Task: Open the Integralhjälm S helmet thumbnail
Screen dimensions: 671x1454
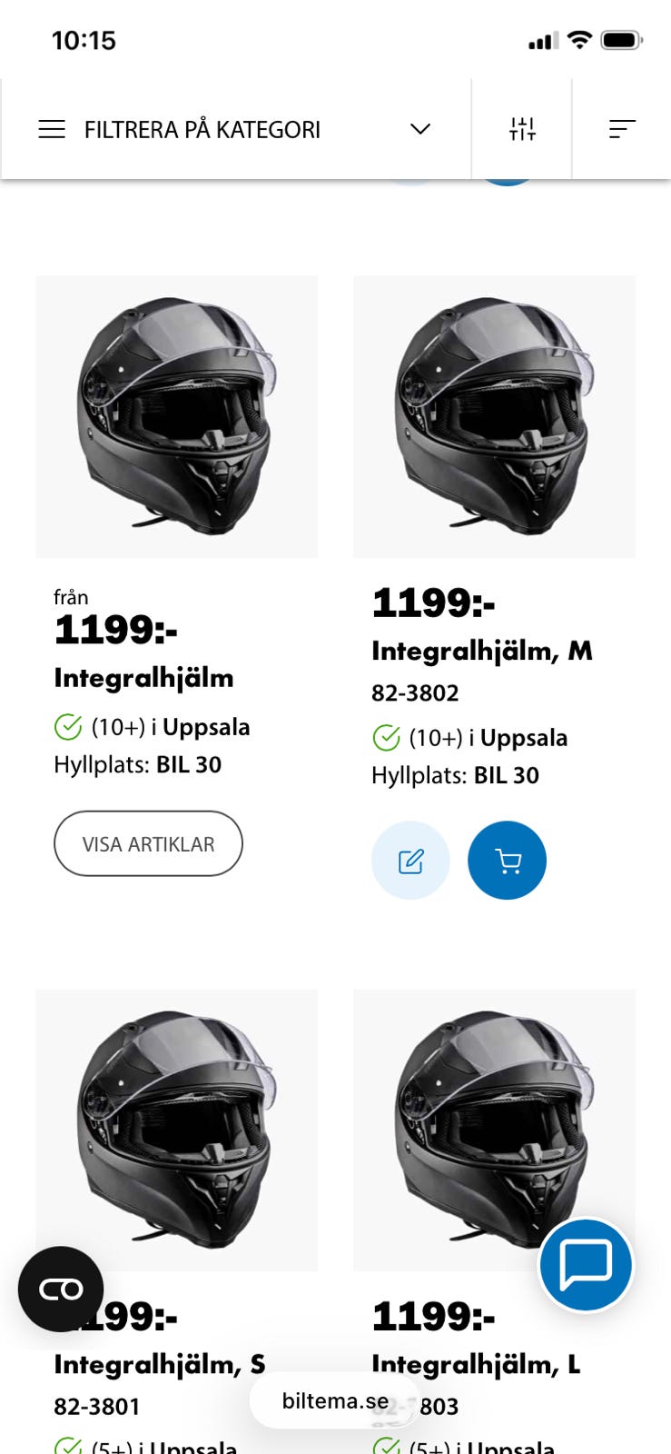Action: (177, 1130)
